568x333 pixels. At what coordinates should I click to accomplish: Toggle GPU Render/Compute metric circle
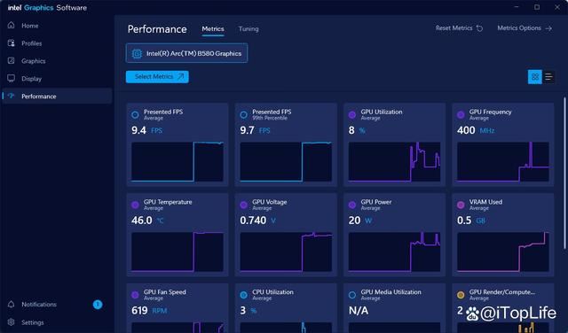tap(461, 295)
